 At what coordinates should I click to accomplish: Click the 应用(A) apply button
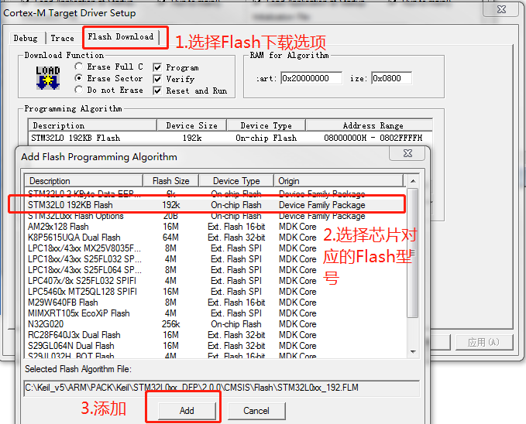coord(484,342)
